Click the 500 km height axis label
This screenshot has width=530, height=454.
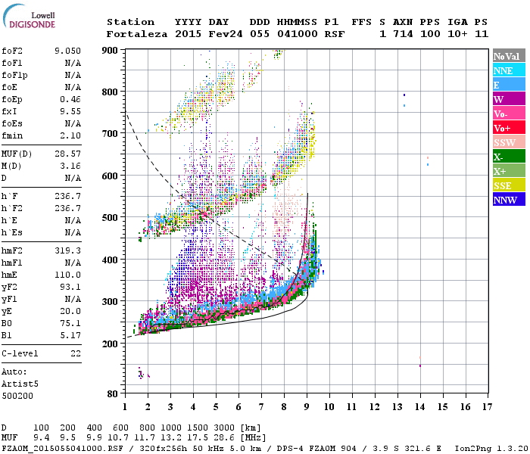coord(110,217)
